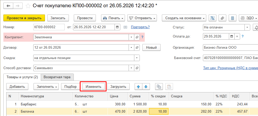The image size is (258, 116).
Task: Select the Барбарис row name cell
Action: (46, 104)
